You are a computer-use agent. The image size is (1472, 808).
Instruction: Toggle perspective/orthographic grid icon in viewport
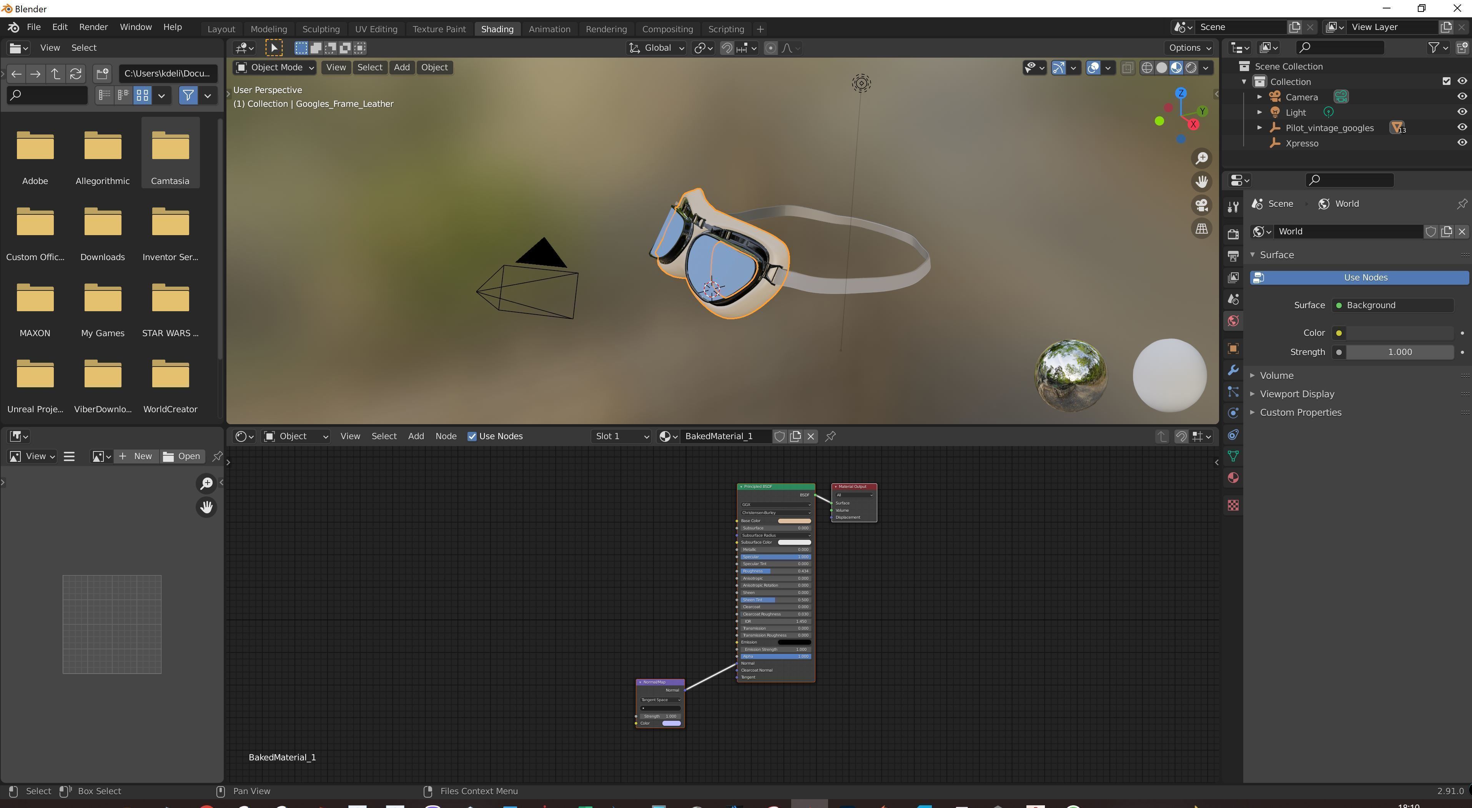pyautogui.click(x=1202, y=229)
